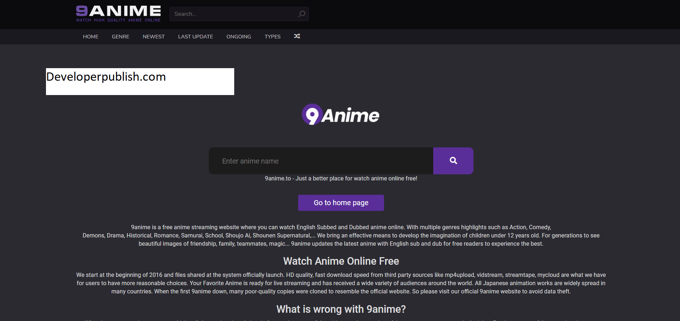Click the purple search button with magnifier
The image size is (680, 321).
(453, 161)
